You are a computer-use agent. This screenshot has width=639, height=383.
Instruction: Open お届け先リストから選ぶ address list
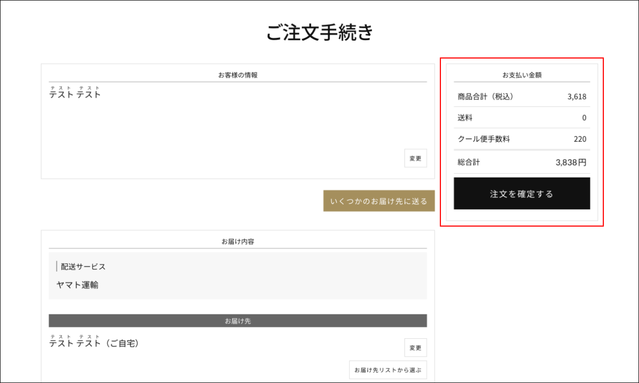pyautogui.click(x=388, y=370)
